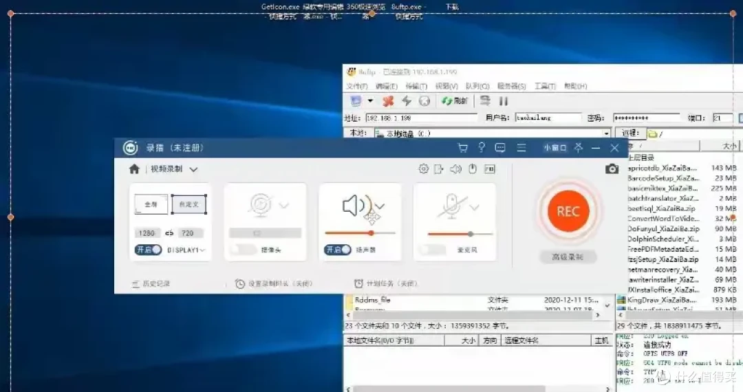Open 历史记录 recording history

(x=151, y=283)
